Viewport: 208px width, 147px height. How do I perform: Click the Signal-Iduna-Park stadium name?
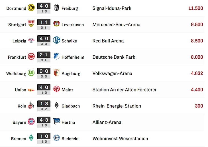point(112,8)
